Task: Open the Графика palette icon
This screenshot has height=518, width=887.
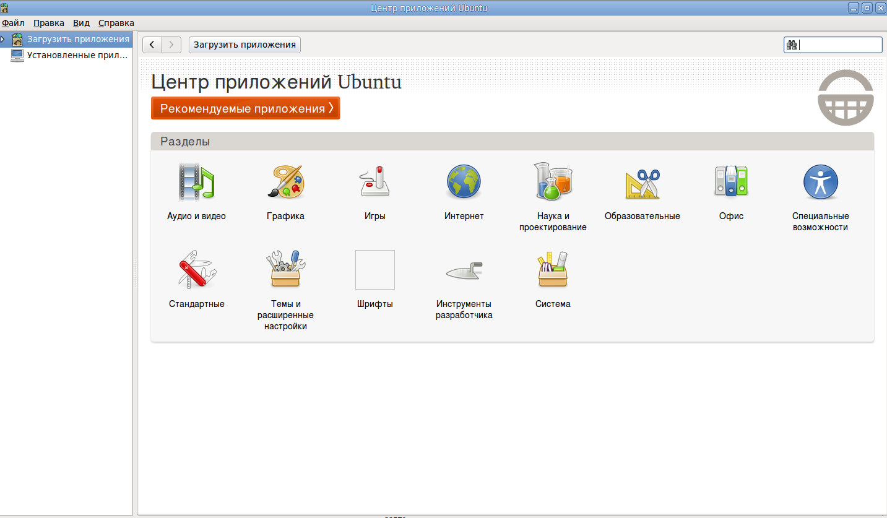Action: coord(285,182)
